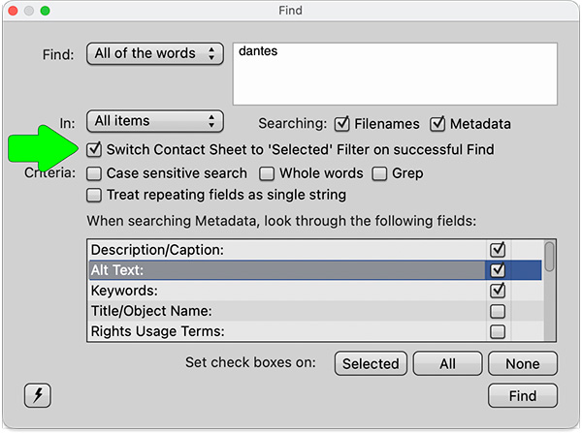This screenshot has height=433, width=582.
Task: Click the None button
Action: [523, 364]
